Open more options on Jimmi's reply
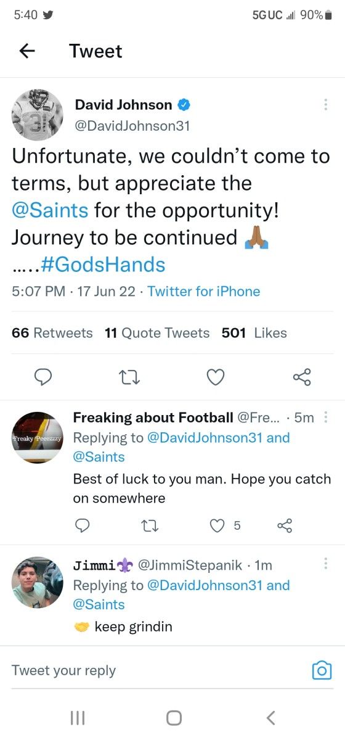Viewport: 345px width, 740px height. (326, 563)
